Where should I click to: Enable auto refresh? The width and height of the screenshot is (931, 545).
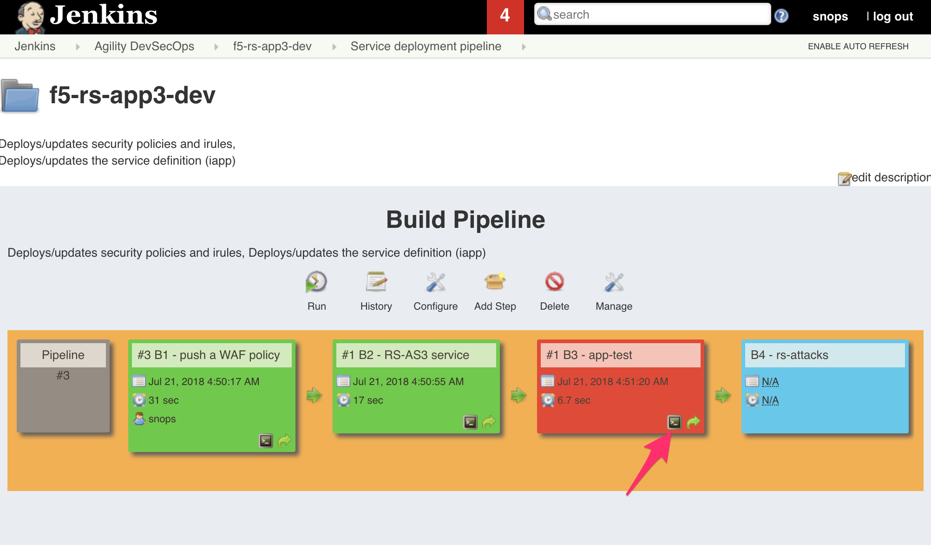[858, 47]
